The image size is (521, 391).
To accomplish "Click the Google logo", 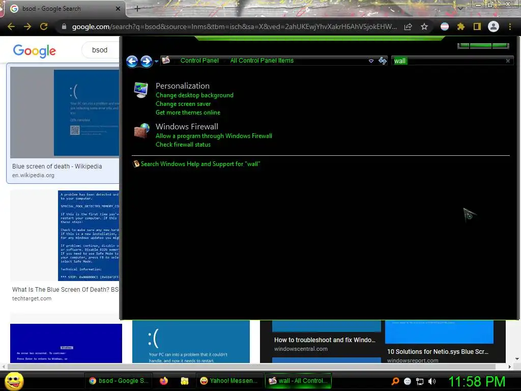I will [x=34, y=50].
